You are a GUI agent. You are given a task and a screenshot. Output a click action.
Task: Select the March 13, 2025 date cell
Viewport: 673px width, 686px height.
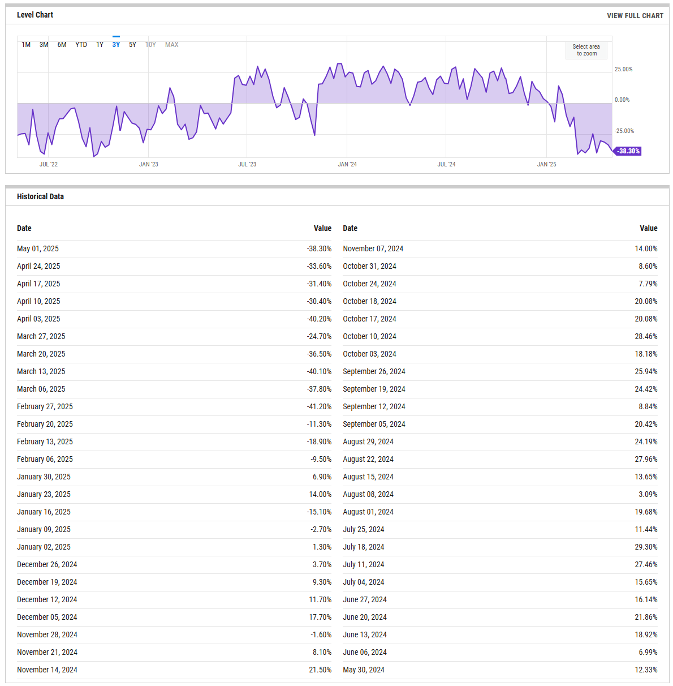pyautogui.click(x=41, y=372)
